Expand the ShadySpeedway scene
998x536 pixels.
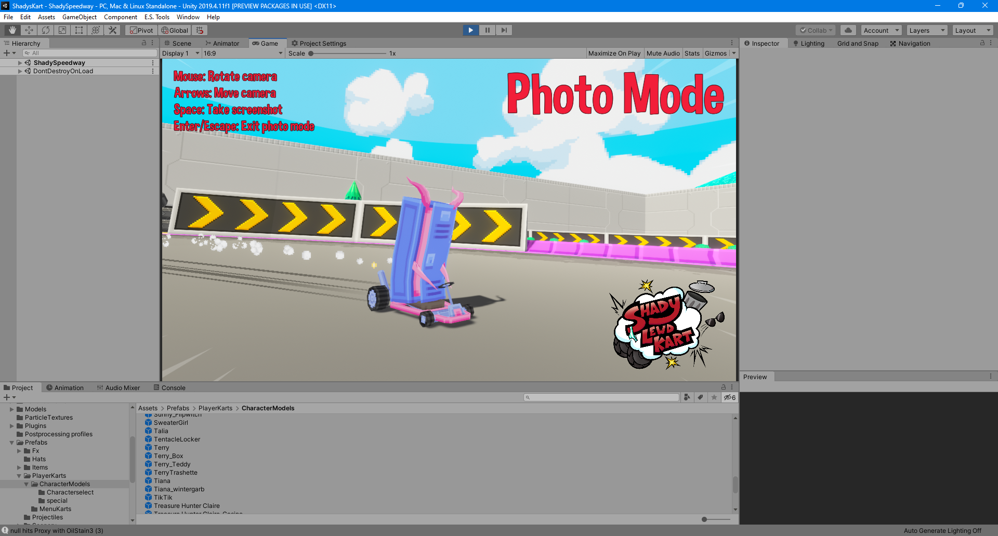20,63
